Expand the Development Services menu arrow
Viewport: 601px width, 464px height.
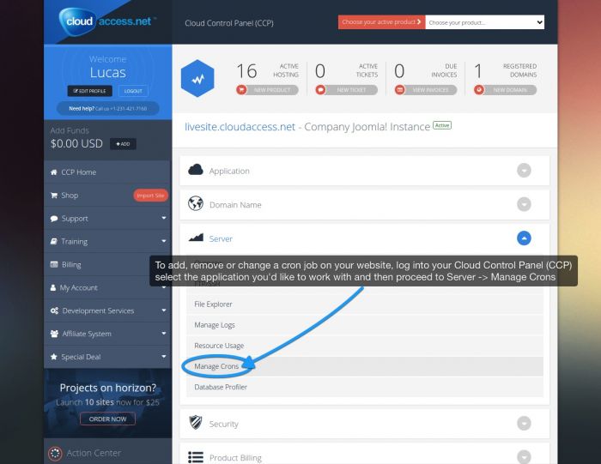click(x=164, y=310)
